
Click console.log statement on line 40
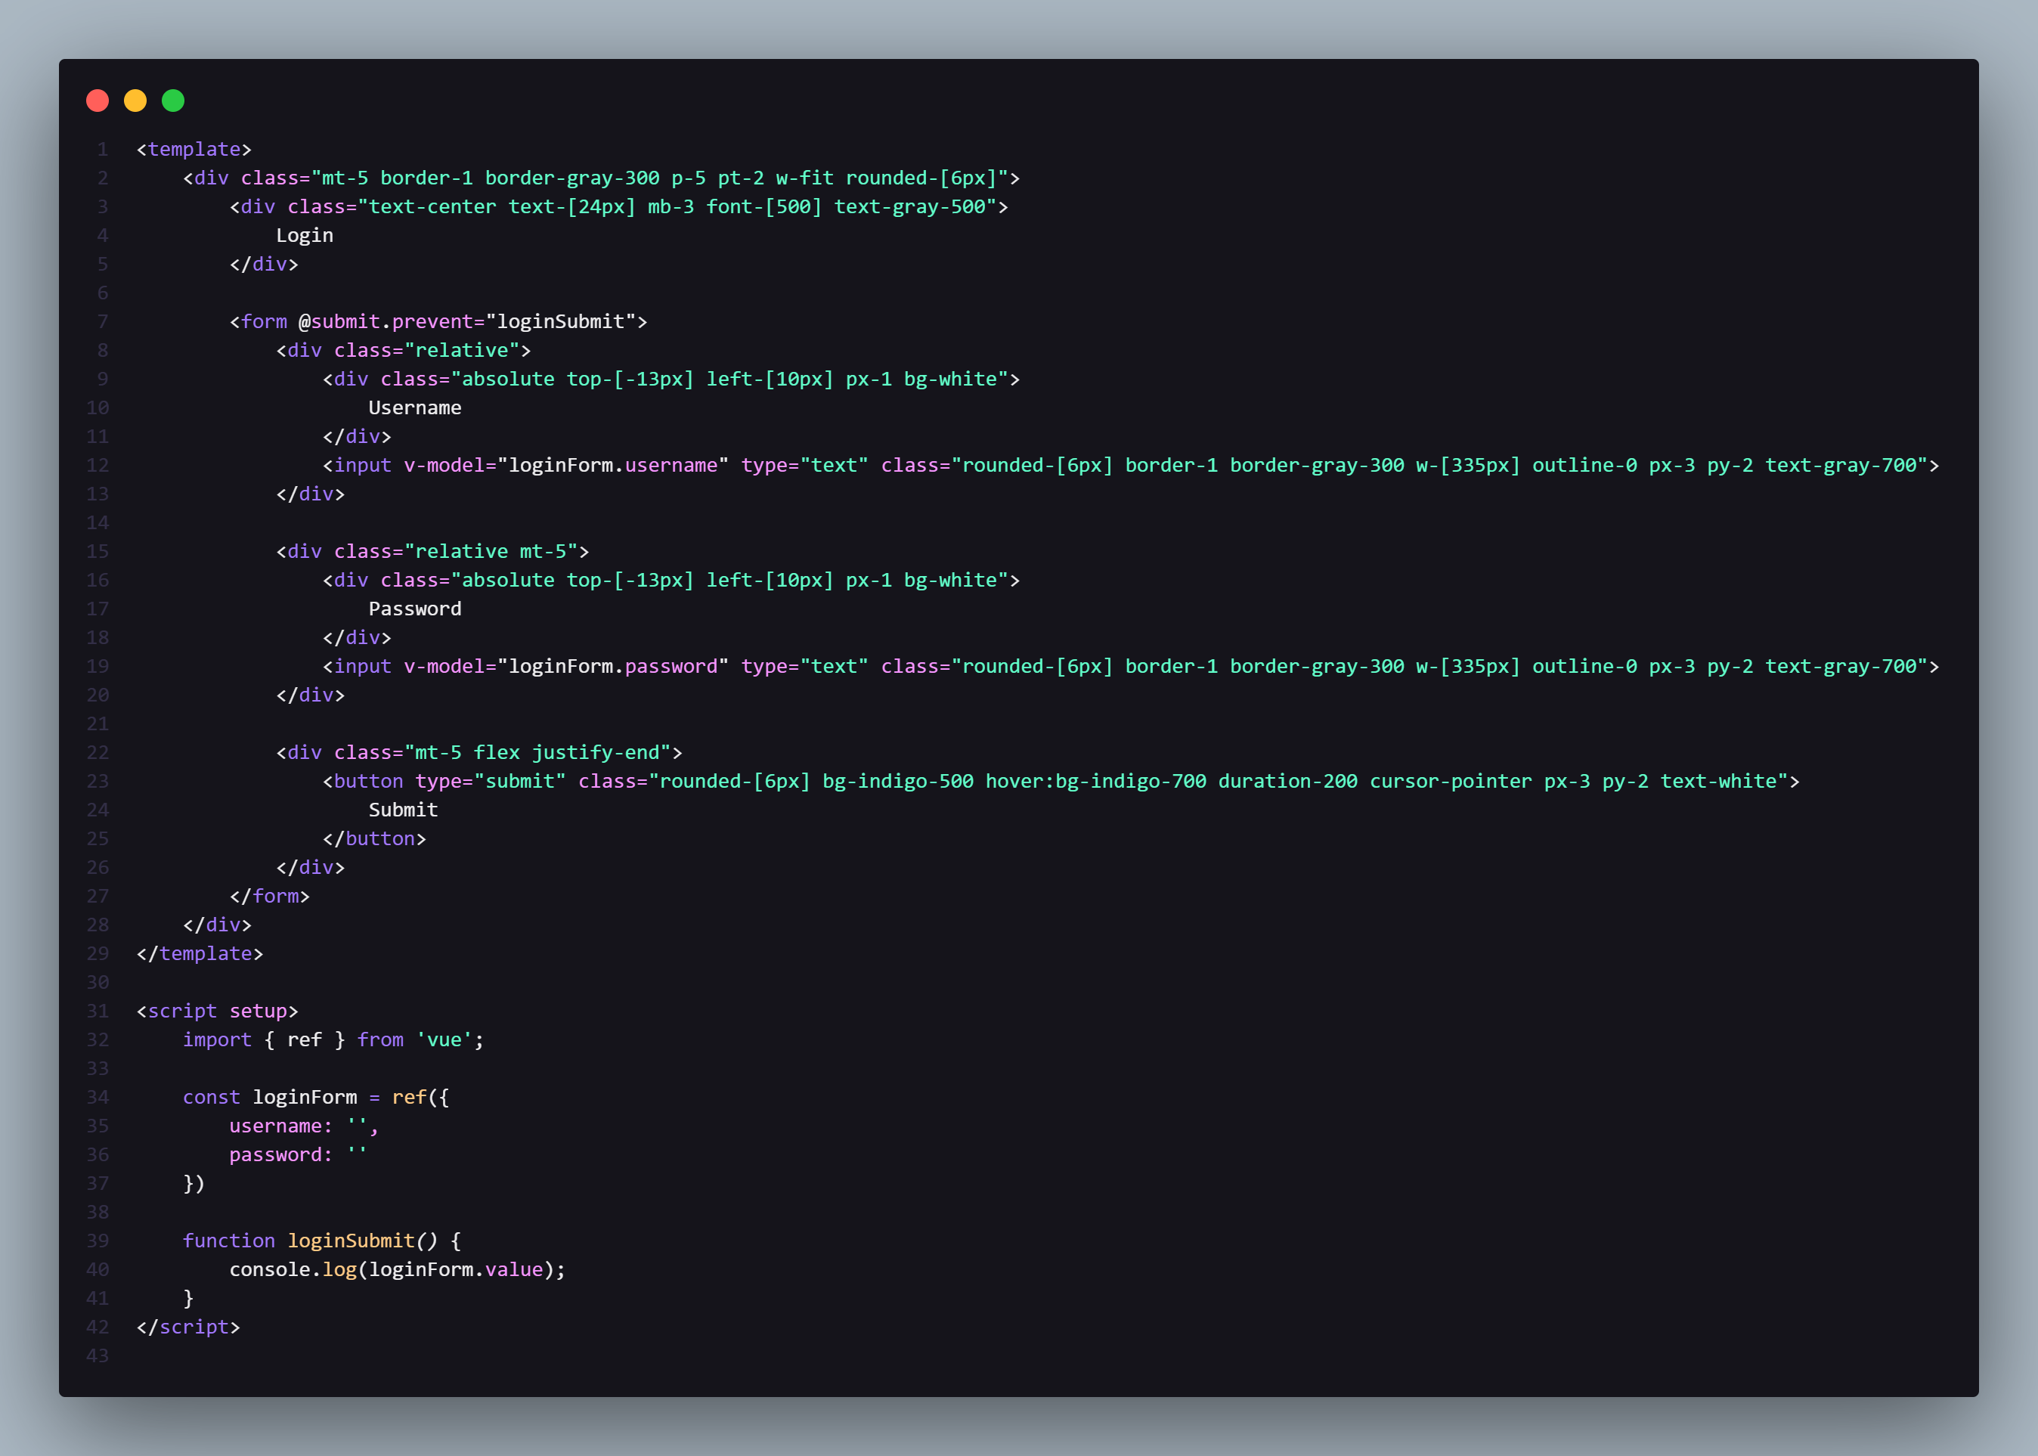click(x=396, y=1269)
